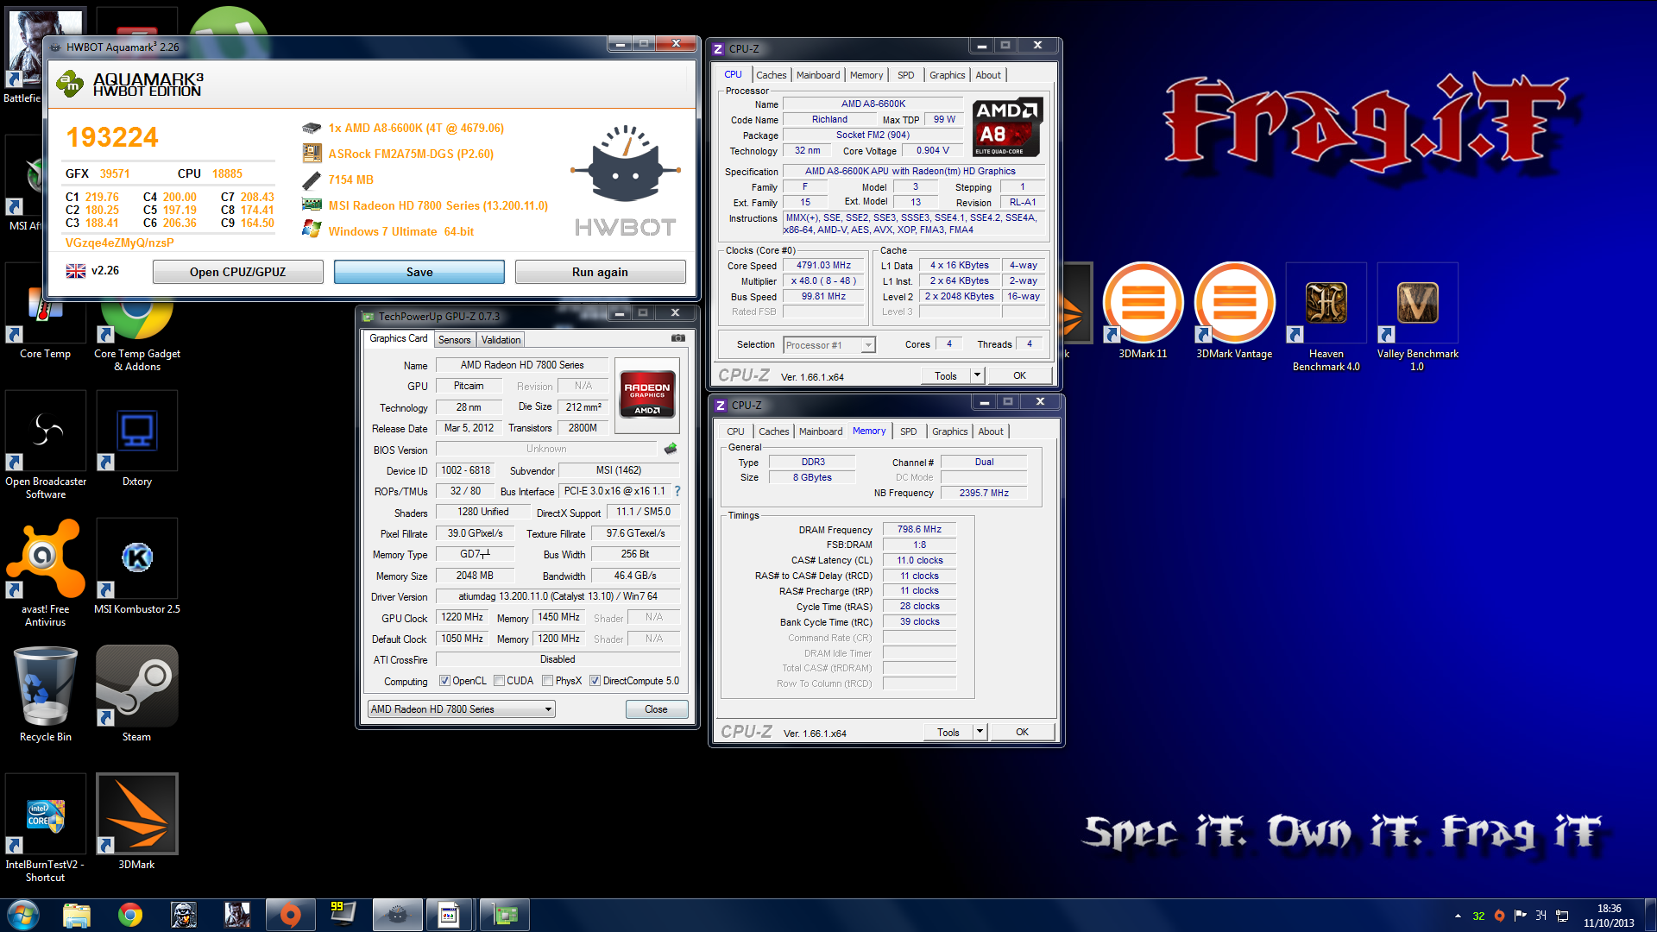Open Memory tab in upper CPU-Z
Image resolution: width=1657 pixels, height=932 pixels.
tap(866, 75)
